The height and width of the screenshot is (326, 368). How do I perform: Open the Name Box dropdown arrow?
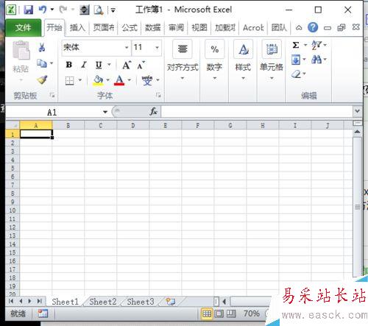(x=105, y=112)
